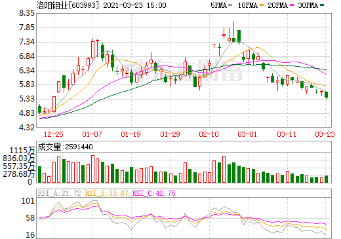Viewport: 341px width, 239px height.
Task: Click the RSI_B:33.67 indicator label
Action: click(x=106, y=193)
